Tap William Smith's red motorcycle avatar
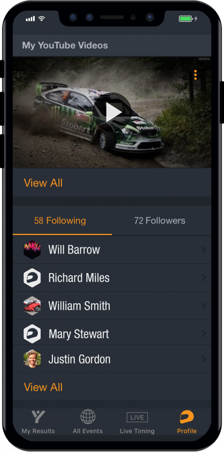This screenshot has width=224, height=452. (32, 305)
